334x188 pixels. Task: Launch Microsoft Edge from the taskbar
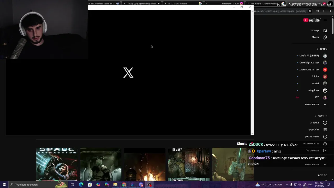coord(81,185)
